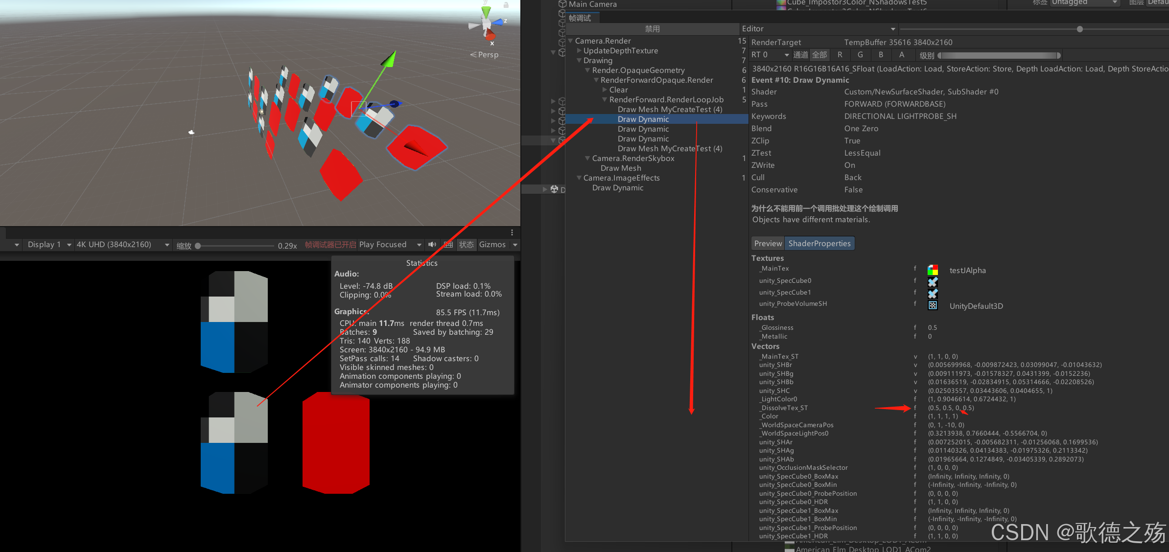This screenshot has height=552, width=1169.
Task: Click the Gizmos button
Action: tap(492, 245)
